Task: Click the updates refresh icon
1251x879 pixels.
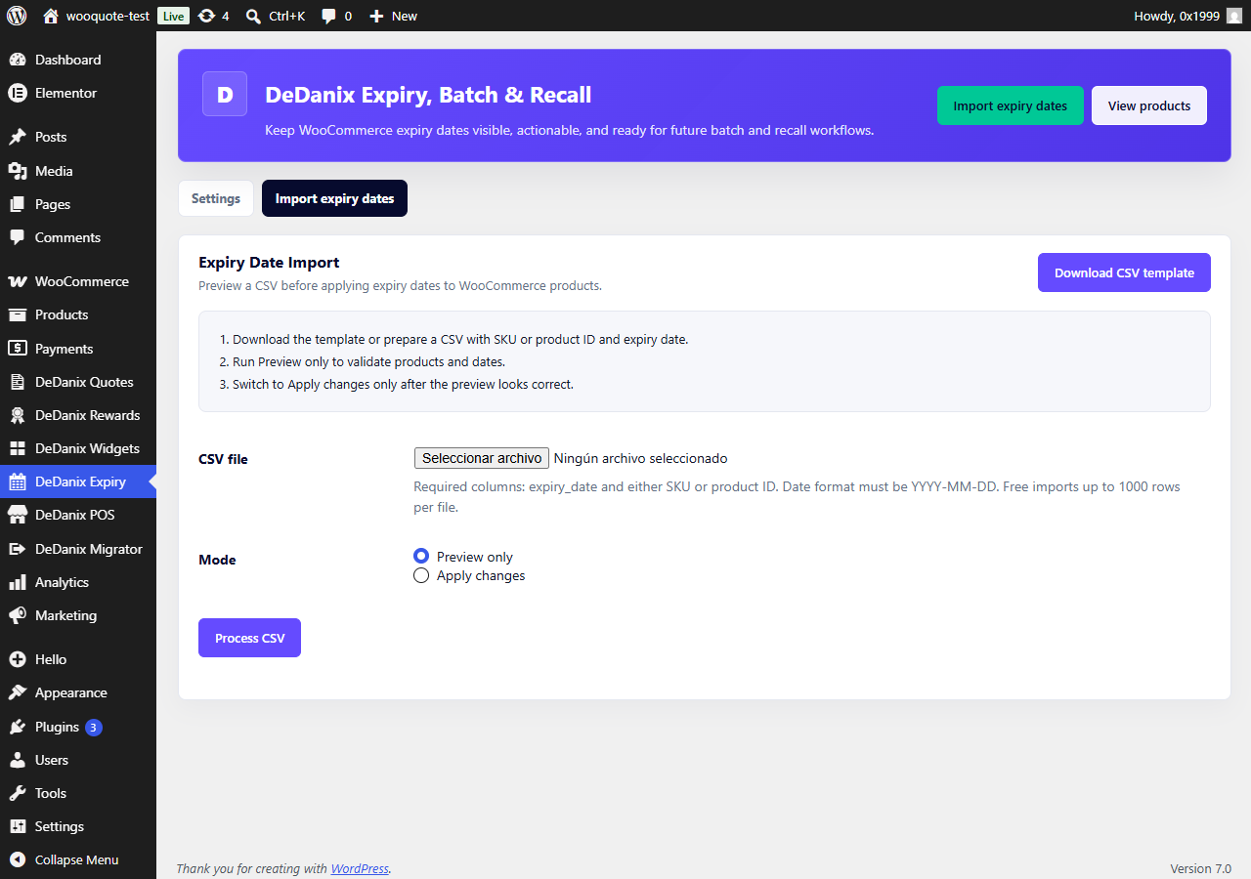Action: coord(205,16)
